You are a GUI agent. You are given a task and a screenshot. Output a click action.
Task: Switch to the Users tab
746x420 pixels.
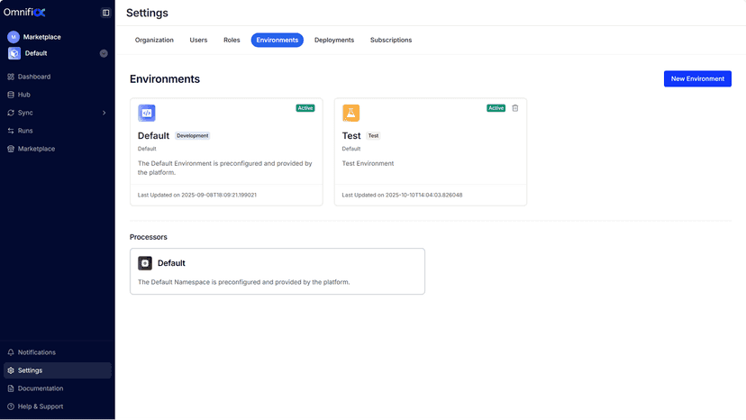[x=198, y=40]
